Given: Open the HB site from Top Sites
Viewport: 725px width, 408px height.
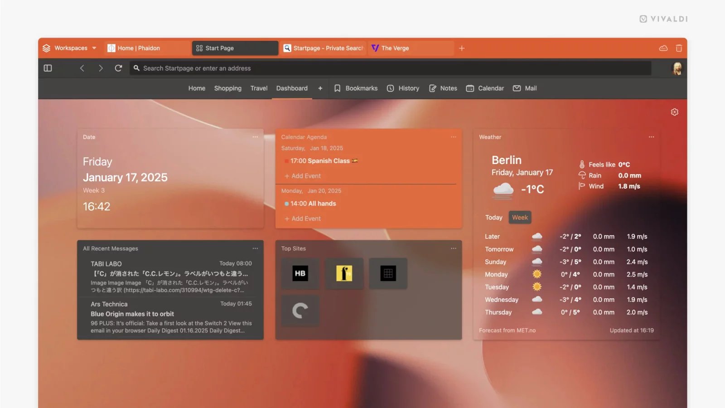Looking at the screenshot, I should click(x=300, y=273).
